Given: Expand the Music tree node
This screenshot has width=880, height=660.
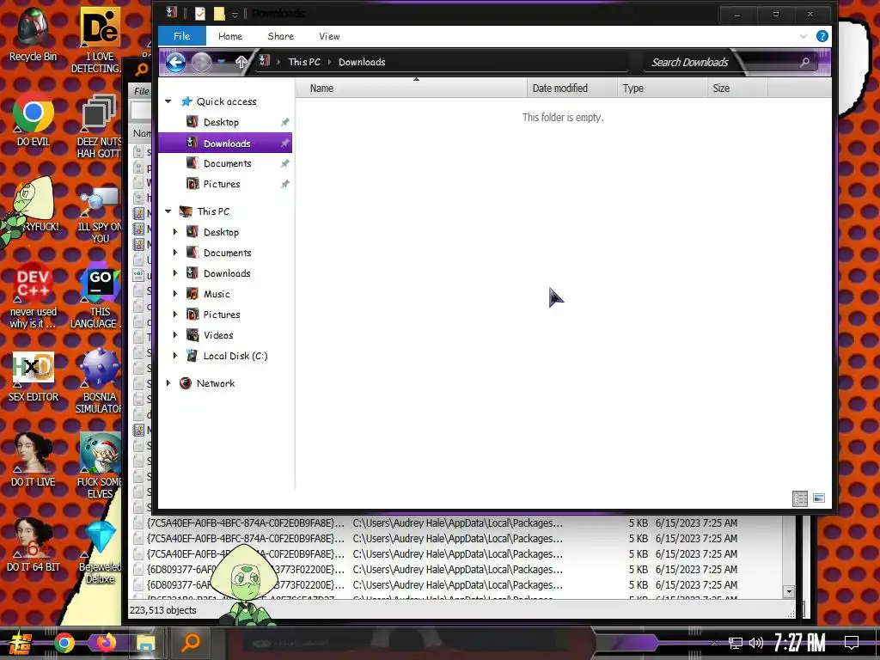Looking at the screenshot, I should click(x=175, y=294).
